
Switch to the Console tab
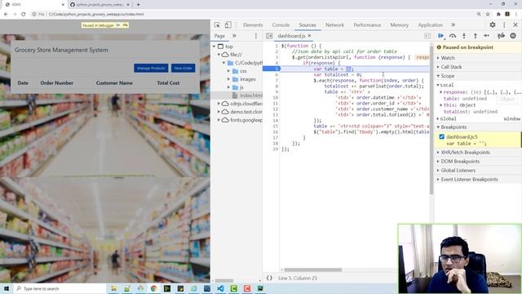(281, 25)
